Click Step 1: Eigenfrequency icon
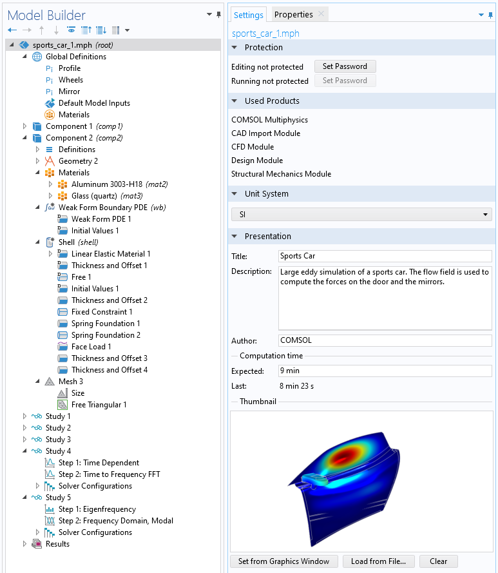This screenshot has width=498, height=573. click(50, 509)
